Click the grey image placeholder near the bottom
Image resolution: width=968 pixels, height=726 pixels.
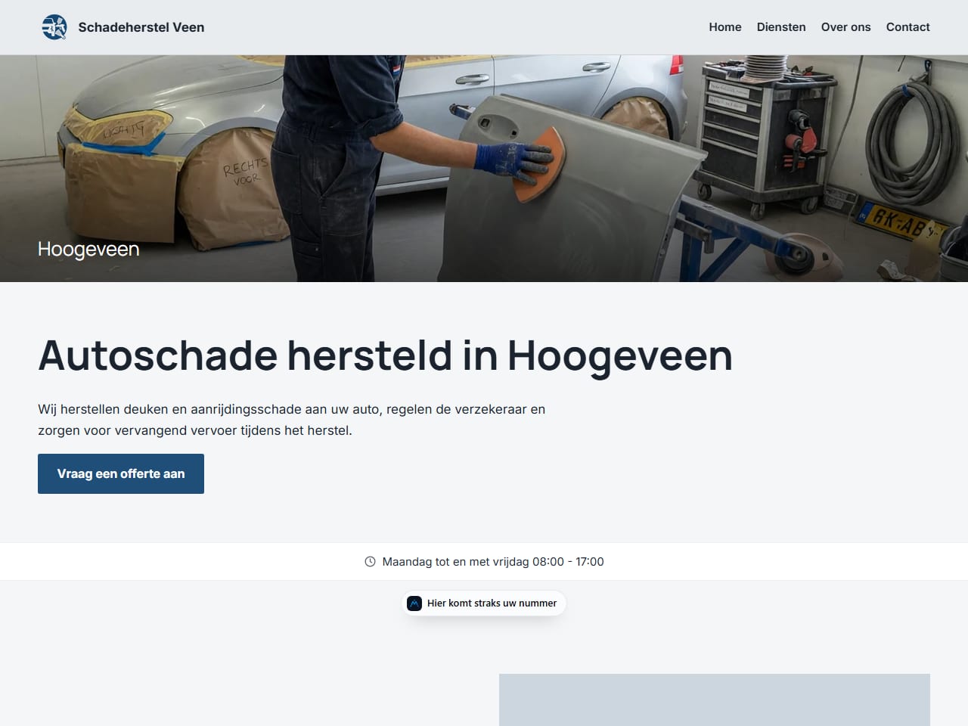(715, 700)
